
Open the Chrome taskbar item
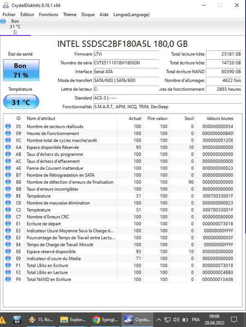(105, 320)
